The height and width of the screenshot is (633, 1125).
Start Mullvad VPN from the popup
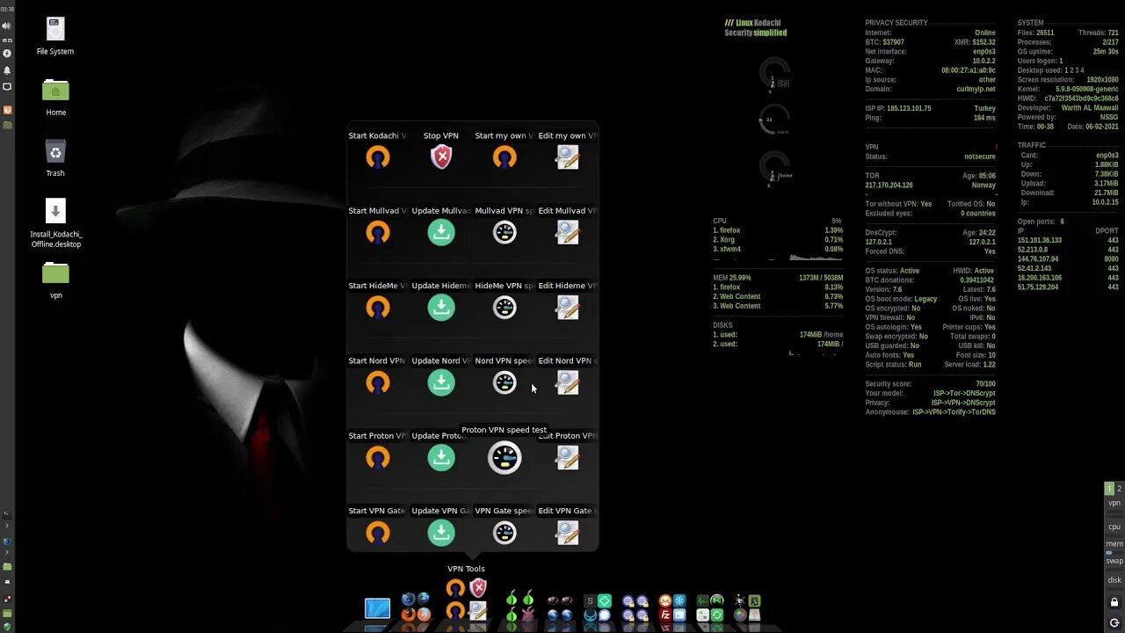378,232
